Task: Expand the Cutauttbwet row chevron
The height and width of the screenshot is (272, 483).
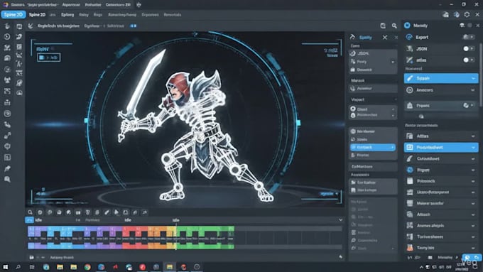Action: (x=473, y=159)
